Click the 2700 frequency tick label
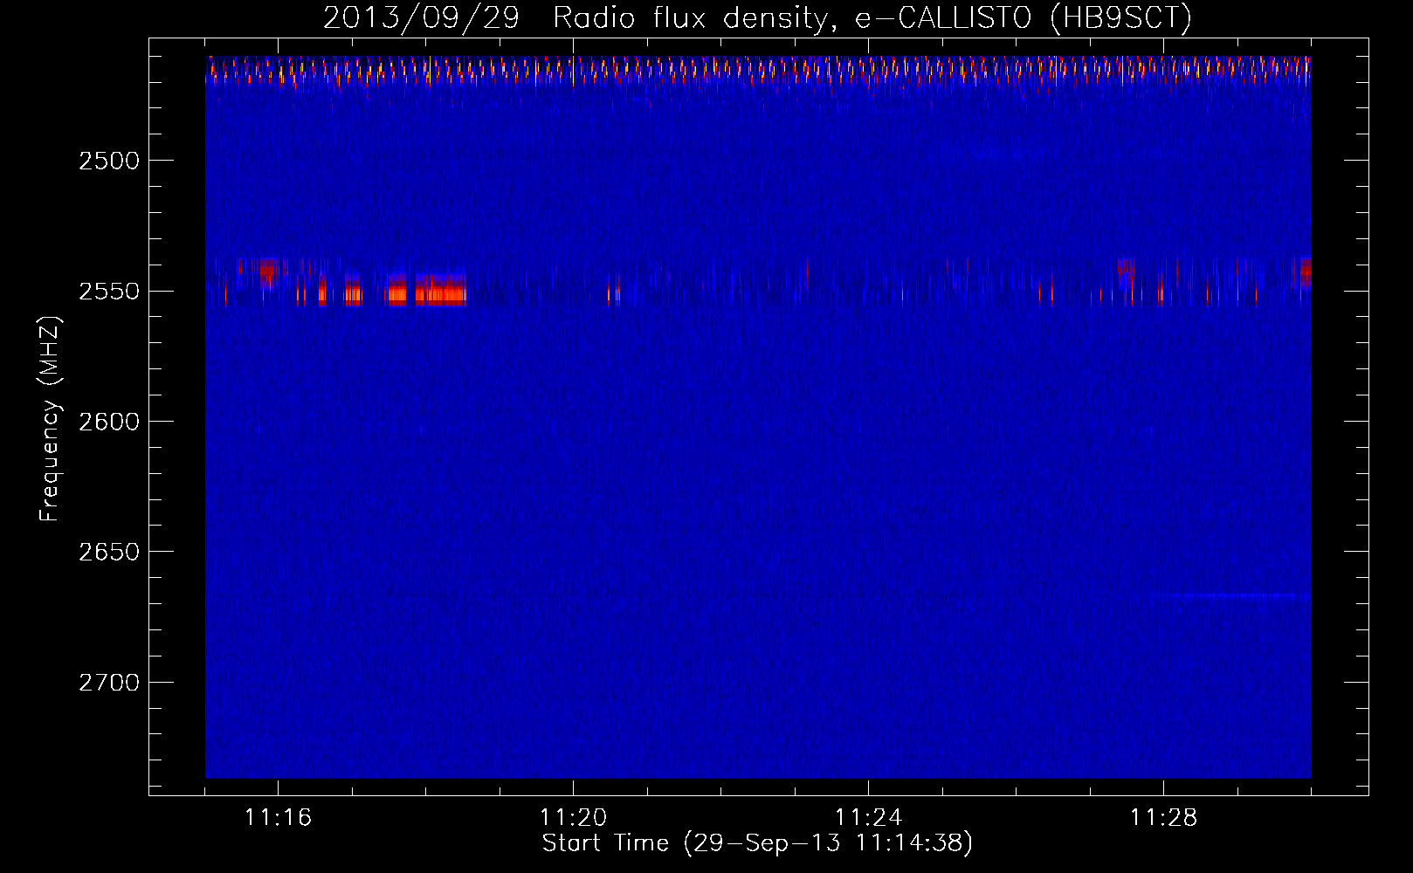 (109, 683)
